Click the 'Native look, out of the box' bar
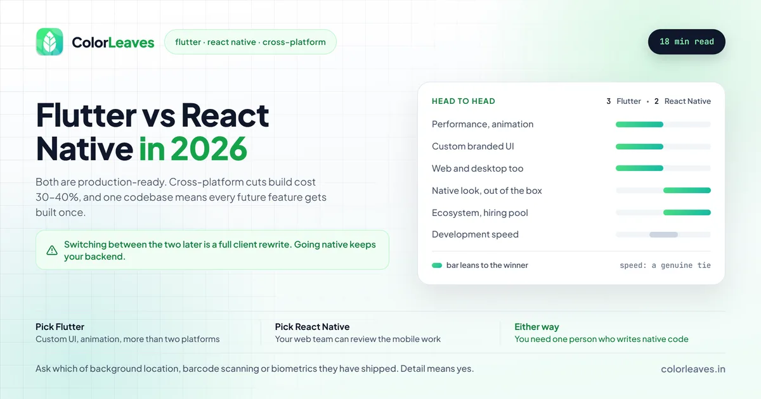Image resolution: width=761 pixels, height=399 pixels. click(x=663, y=191)
